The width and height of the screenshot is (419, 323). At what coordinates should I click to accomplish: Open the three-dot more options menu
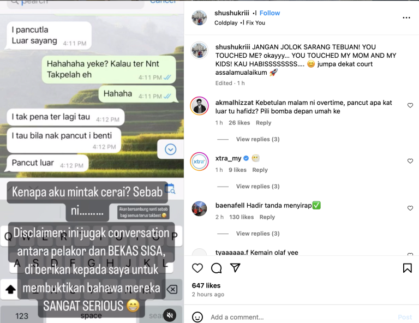pyautogui.click(x=406, y=17)
